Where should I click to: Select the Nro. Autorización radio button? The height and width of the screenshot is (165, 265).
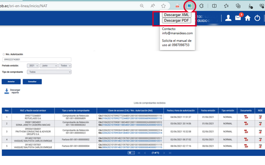coord(4,54)
